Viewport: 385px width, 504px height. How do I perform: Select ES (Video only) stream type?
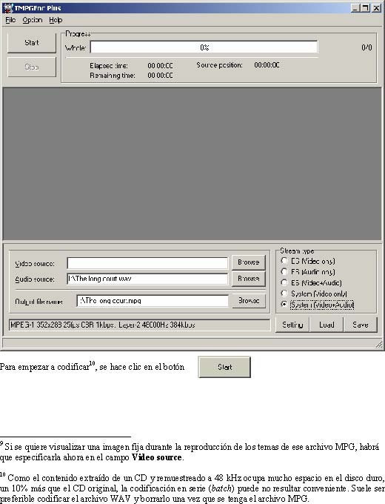click(308, 261)
